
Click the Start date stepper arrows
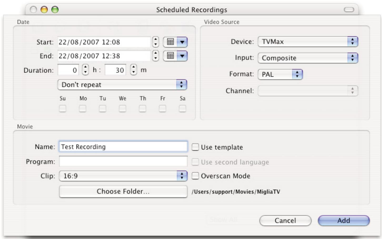(156, 42)
